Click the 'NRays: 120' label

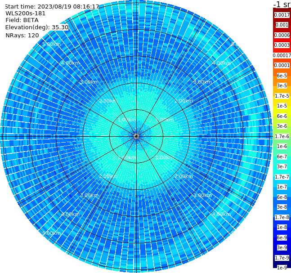coord(22,35)
